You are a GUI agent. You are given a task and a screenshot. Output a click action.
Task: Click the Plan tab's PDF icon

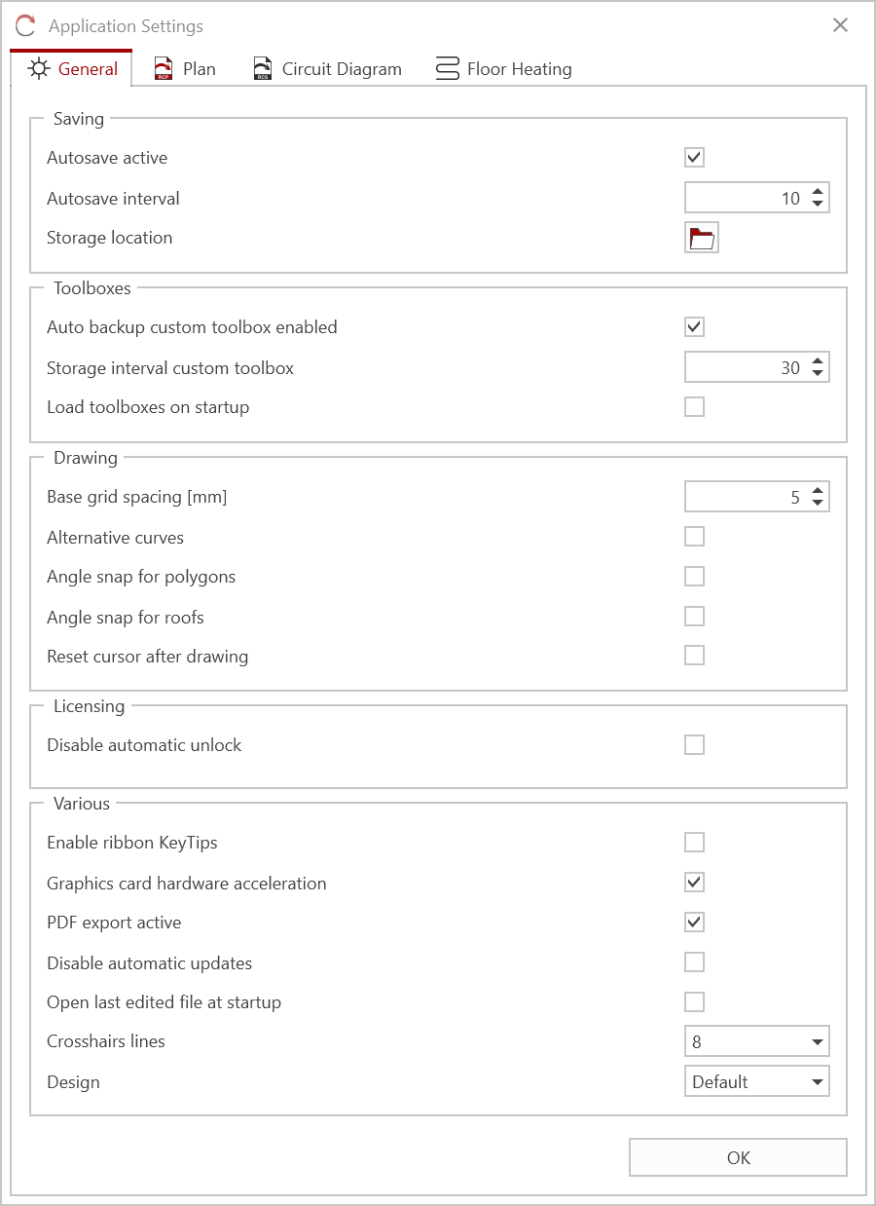162,68
